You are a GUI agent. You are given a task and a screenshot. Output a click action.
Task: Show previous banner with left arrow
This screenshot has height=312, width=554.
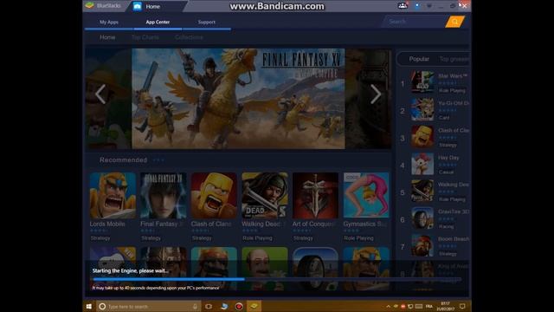100,94
